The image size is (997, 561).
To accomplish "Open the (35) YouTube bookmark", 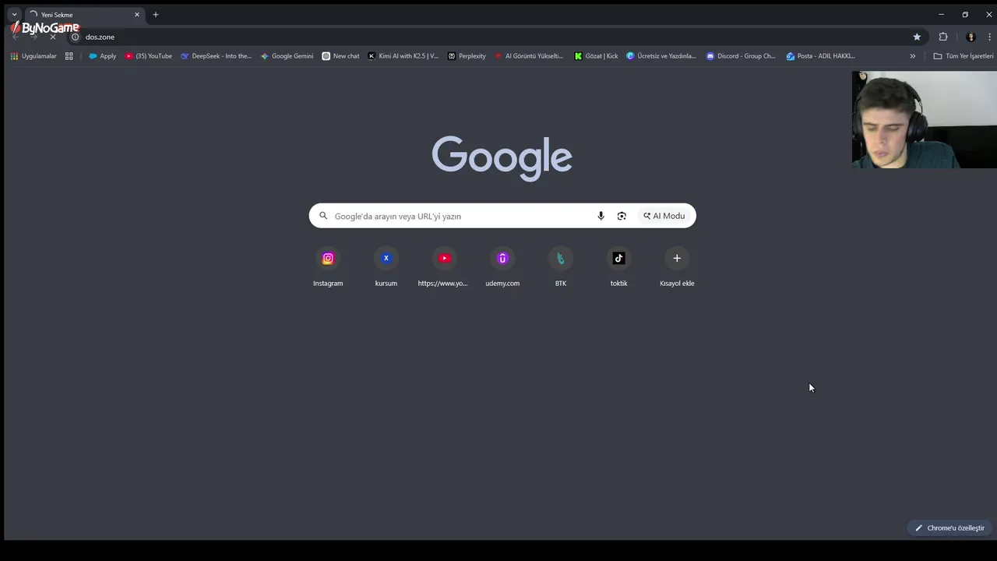I will point(149,56).
